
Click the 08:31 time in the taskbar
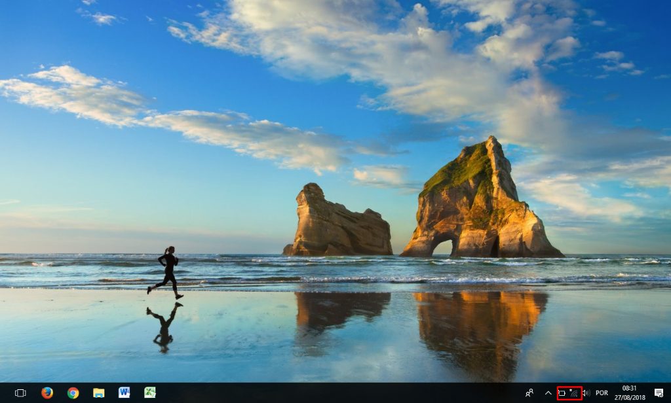coord(629,389)
